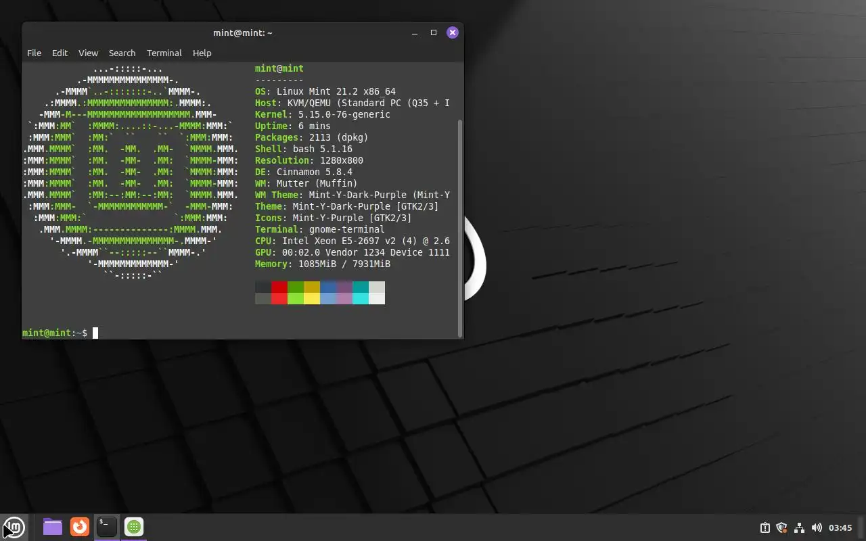Open the green grid app in taskbar

click(x=134, y=527)
